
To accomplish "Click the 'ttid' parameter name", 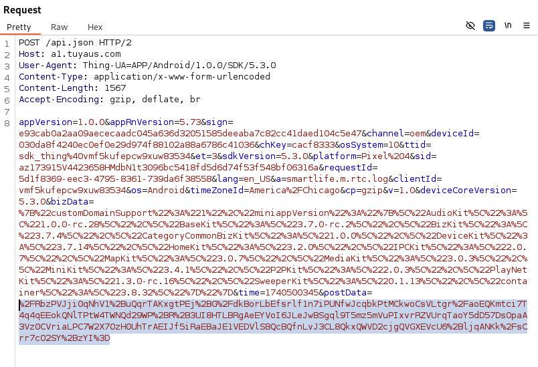I will pyautogui.click(x=415, y=144).
